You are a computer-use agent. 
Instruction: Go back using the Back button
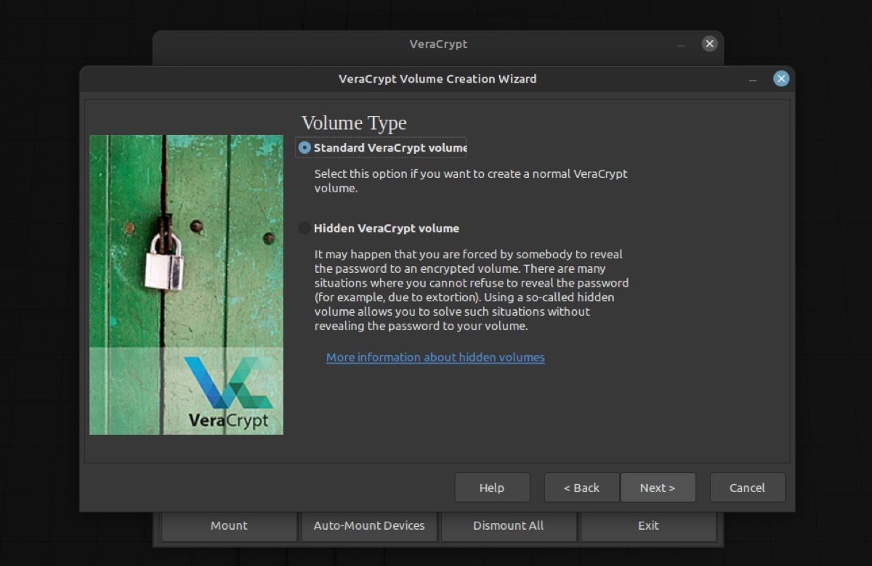pos(581,487)
